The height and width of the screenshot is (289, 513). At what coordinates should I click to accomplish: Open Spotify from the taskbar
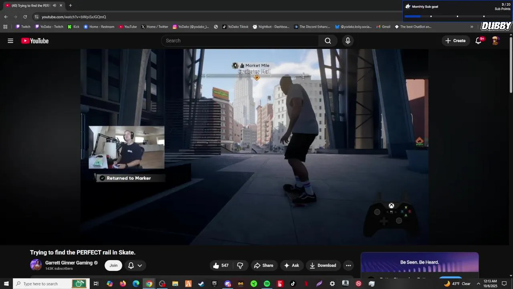click(x=267, y=284)
